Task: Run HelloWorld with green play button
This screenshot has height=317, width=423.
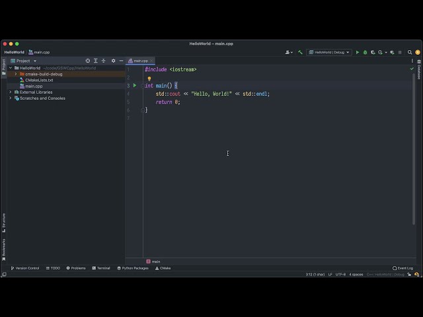Action: coord(358,52)
